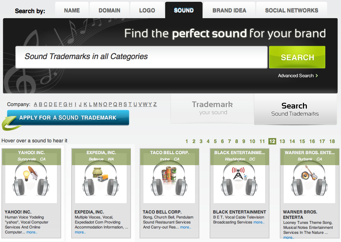Image resolution: width=341 pixels, height=242 pixels.
Task: Click YAHOO! INC. green card header
Action: tap(31, 157)
